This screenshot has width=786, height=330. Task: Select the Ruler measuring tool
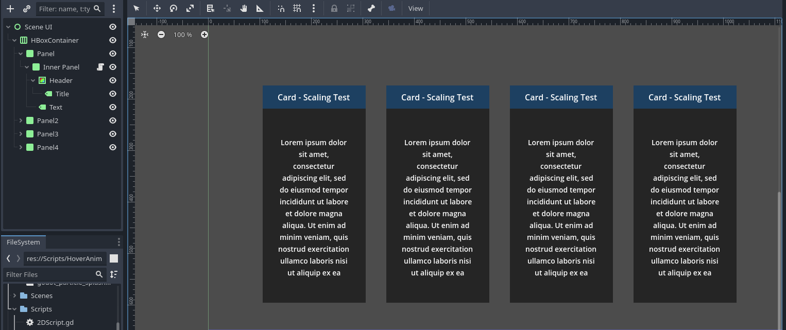(260, 8)
